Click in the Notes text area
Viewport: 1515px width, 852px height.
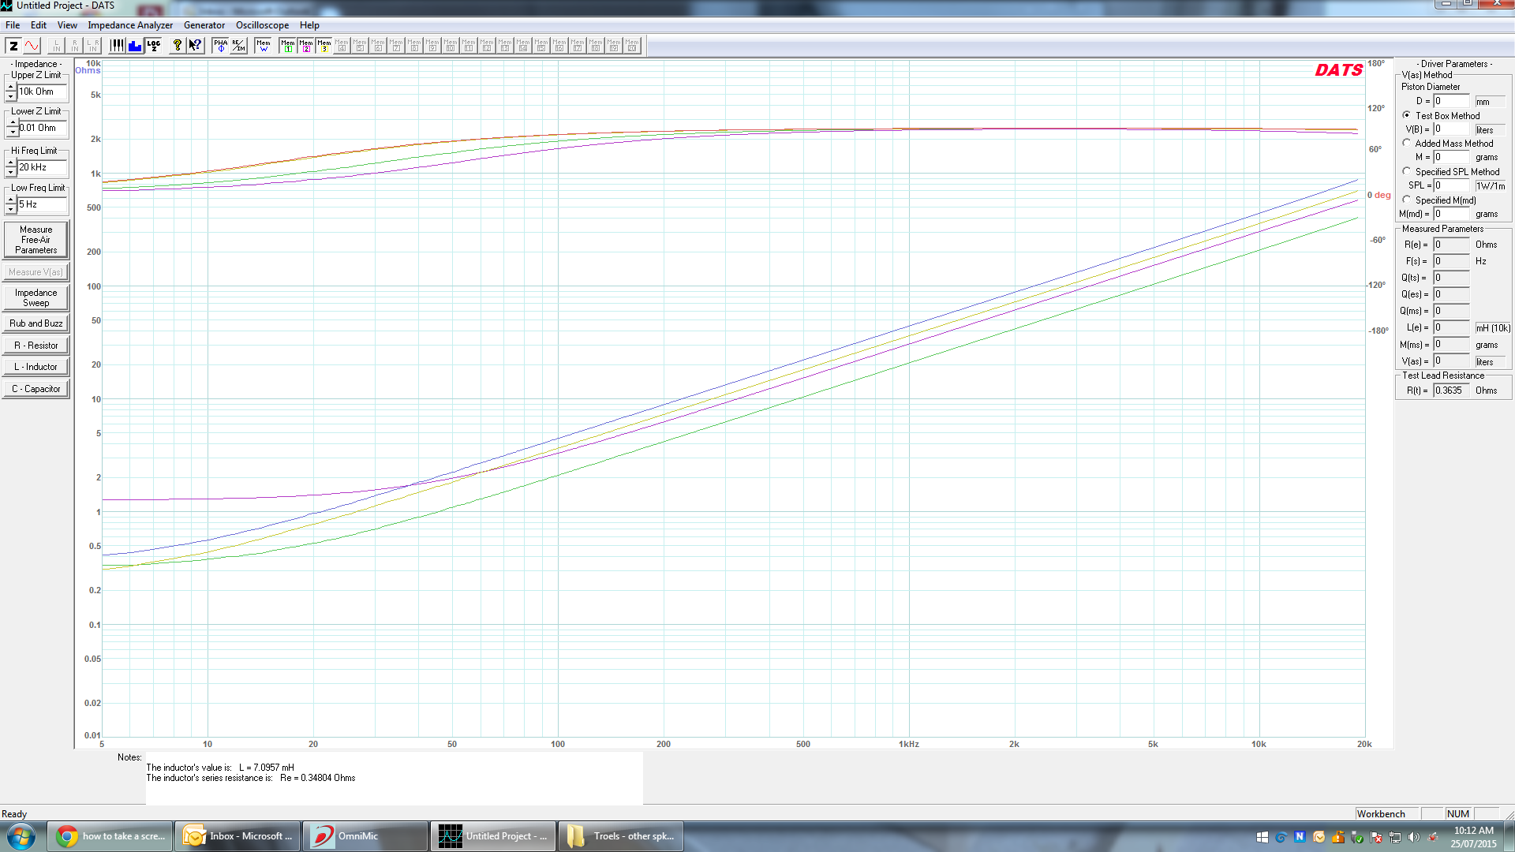click(x=394, y=778)
